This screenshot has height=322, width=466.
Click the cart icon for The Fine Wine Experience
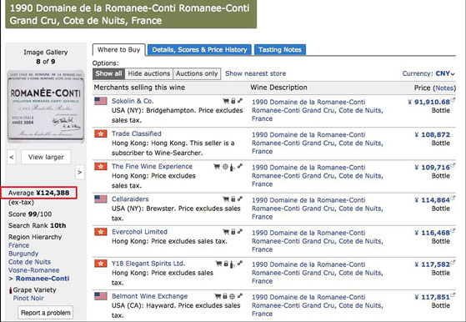pyautogui.click(x=217, y=167)
